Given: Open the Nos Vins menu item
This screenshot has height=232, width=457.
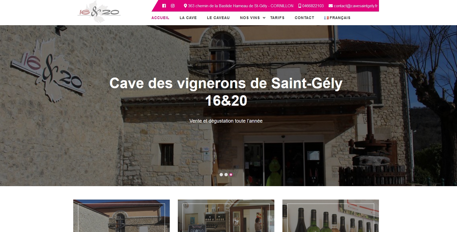Looking at the screenshot, I should [x=250, y=18].
